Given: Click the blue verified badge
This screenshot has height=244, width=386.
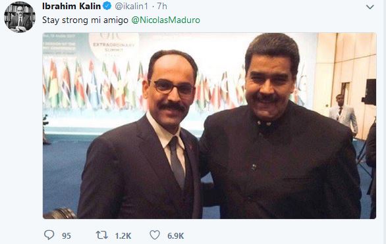Looking at the screenshot, I should tap(107, 6).
